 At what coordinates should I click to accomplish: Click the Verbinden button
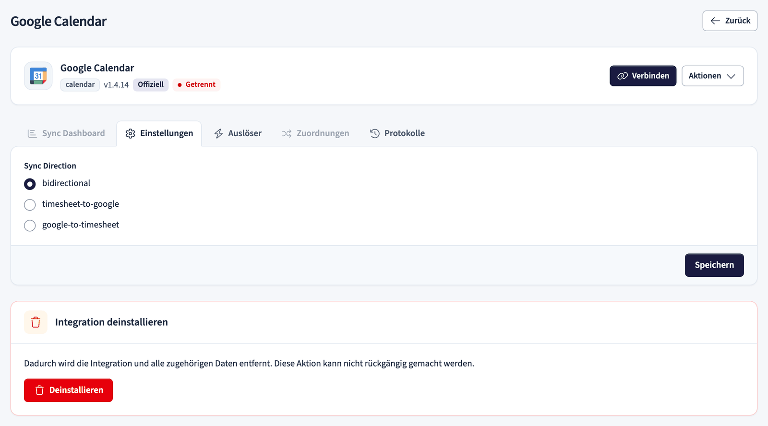click(x=643, y=76)
